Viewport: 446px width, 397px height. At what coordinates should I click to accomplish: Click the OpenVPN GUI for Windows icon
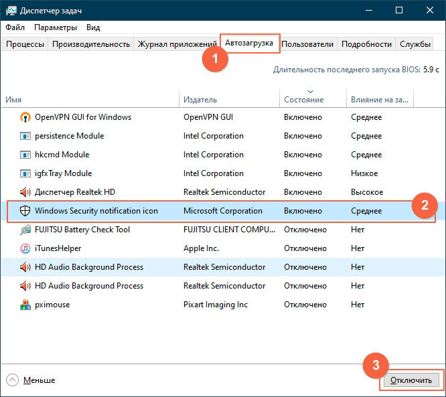pyautogui.click(x=25, y=117)
